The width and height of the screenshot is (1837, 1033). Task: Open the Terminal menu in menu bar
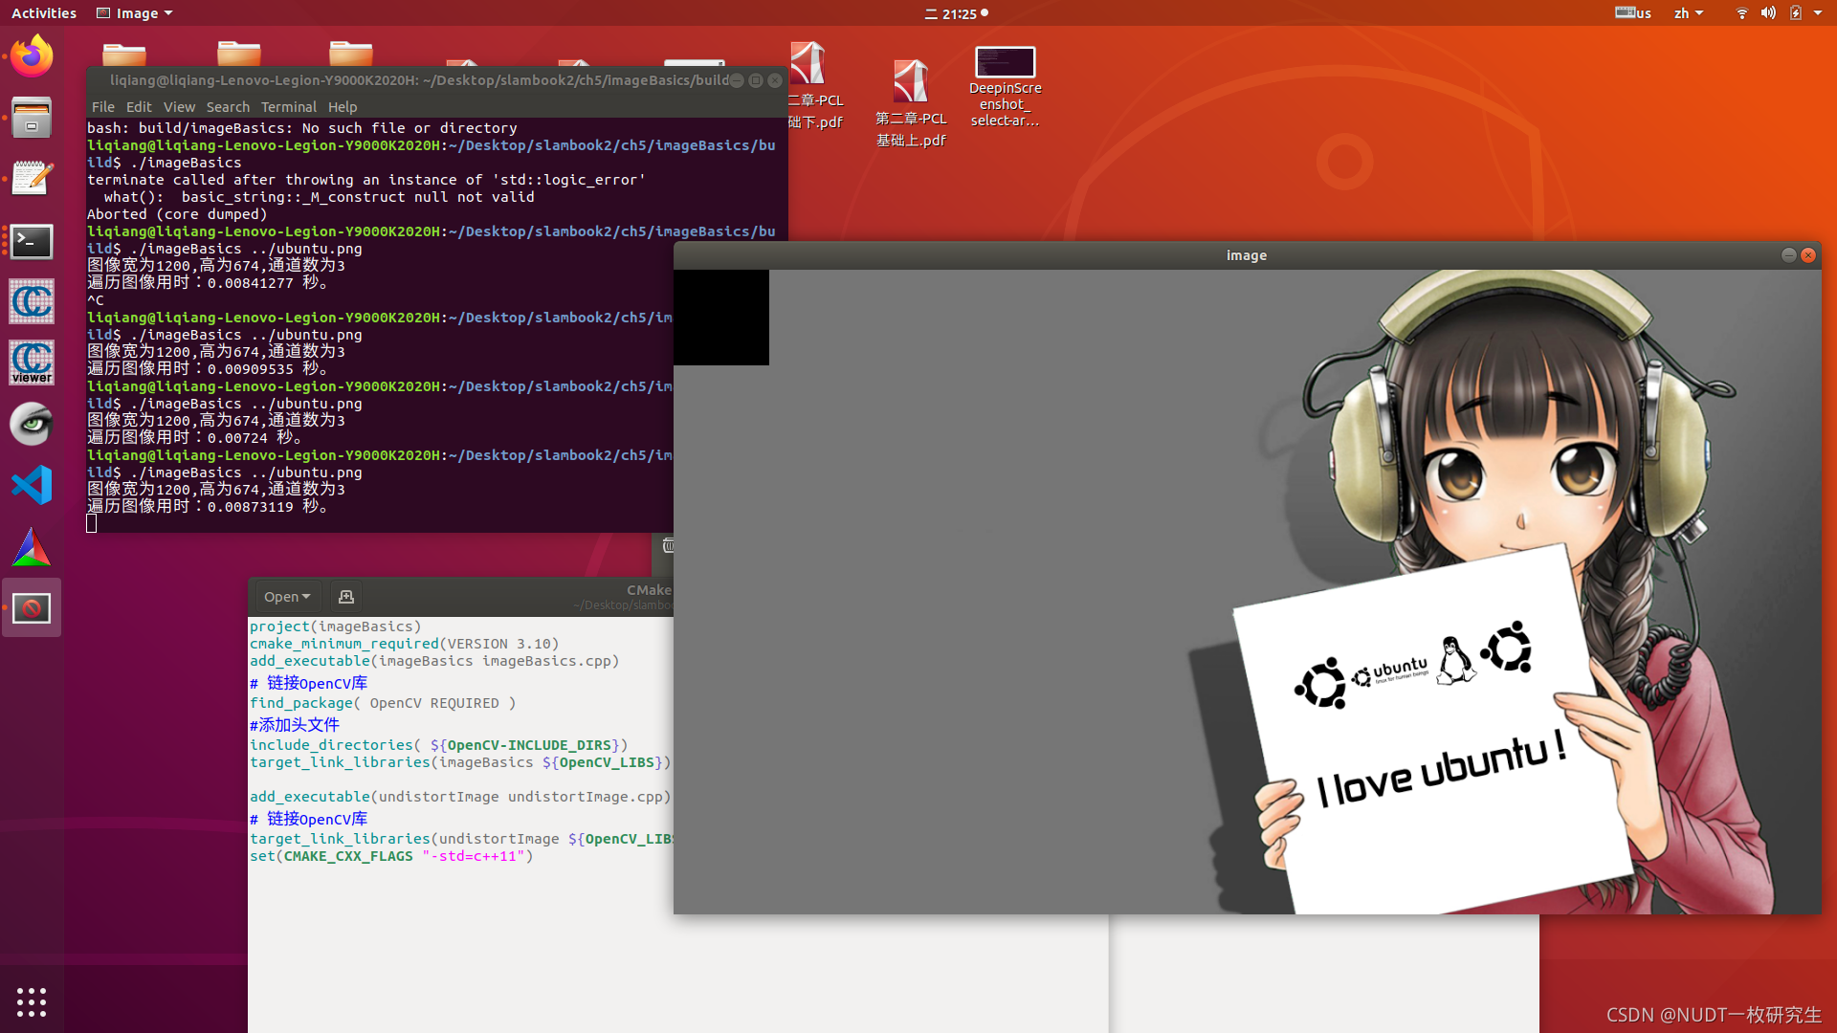[288, 107]
